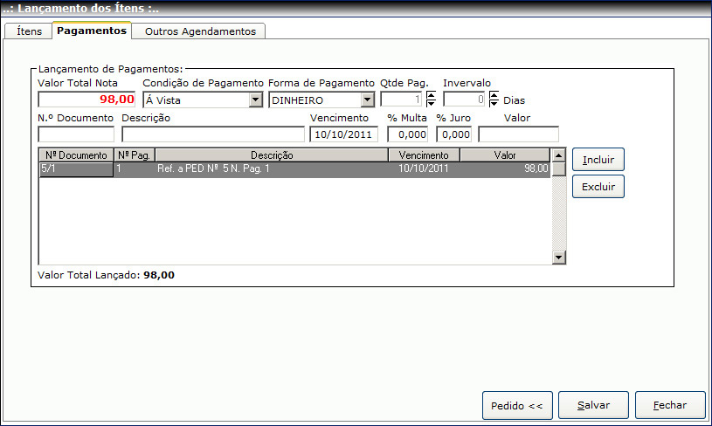Image resolution: width=712 pixels, height=426 pixels.
Task: Expand the Forma de Pagamento dropdown
Action: 367,100
